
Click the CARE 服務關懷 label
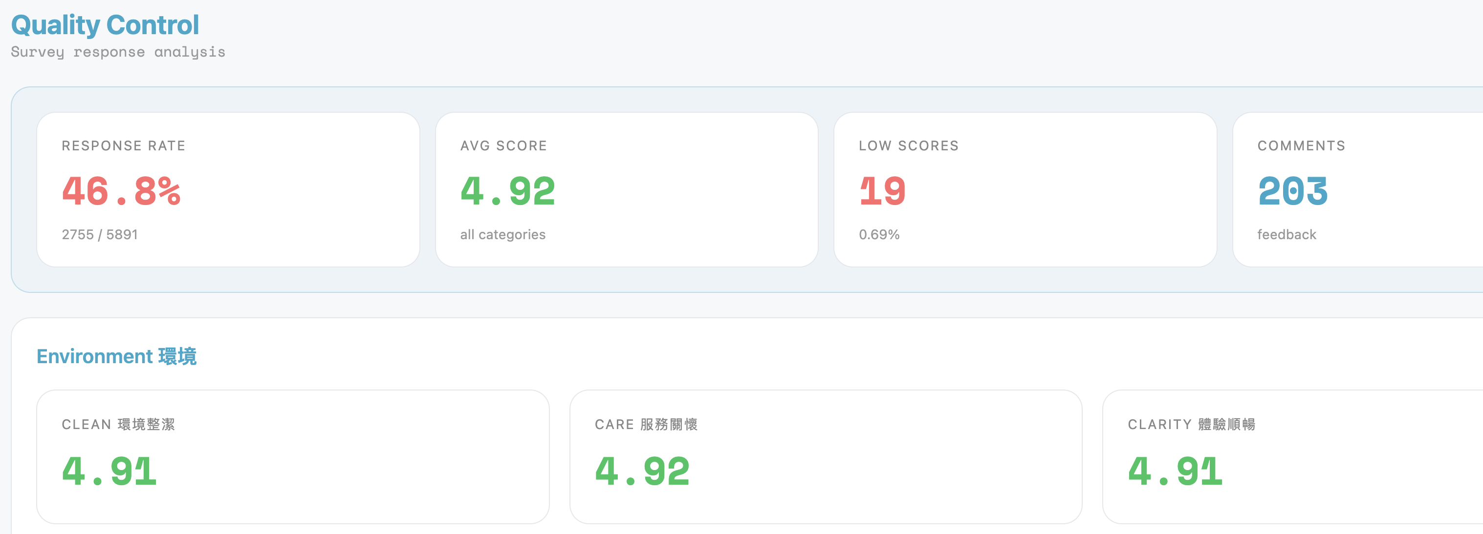pos(646,425)
